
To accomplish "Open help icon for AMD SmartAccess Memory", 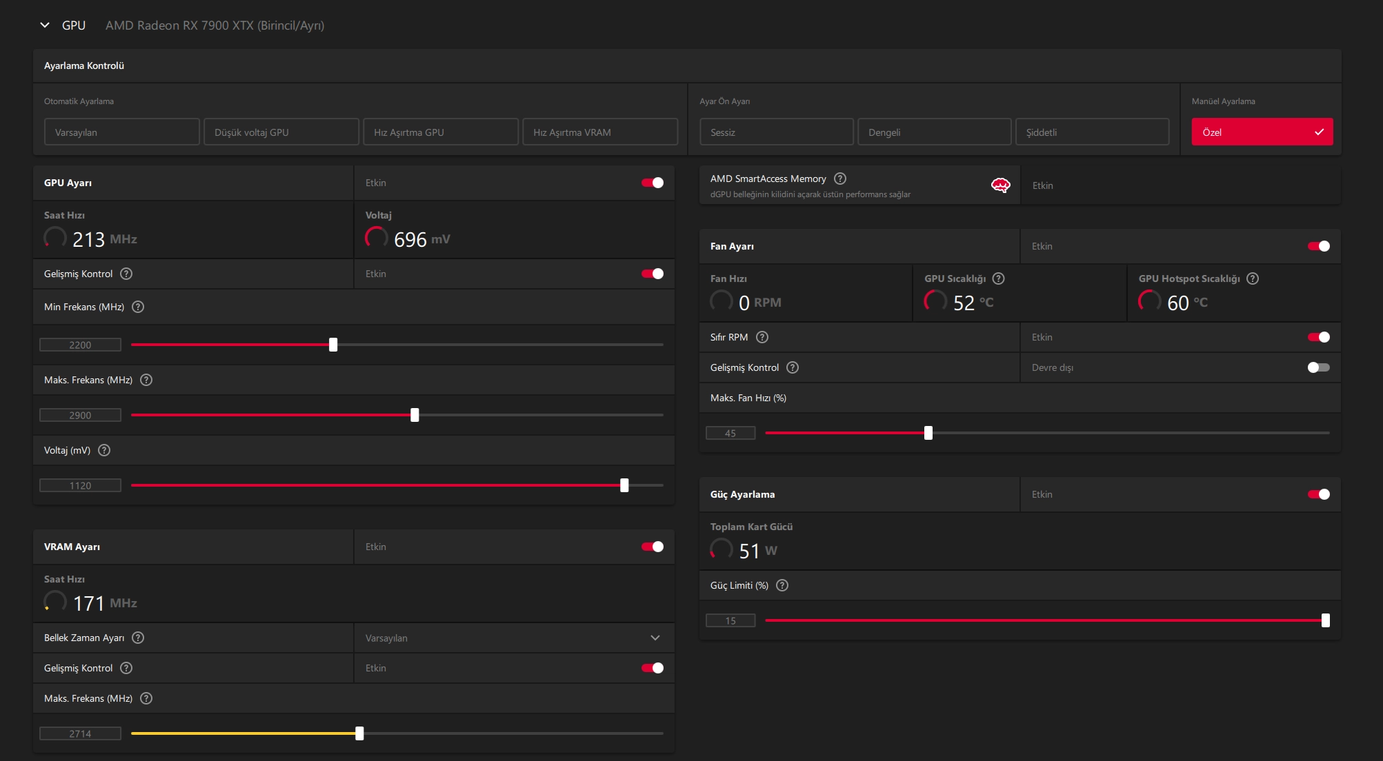I will (x=840, y=179).
